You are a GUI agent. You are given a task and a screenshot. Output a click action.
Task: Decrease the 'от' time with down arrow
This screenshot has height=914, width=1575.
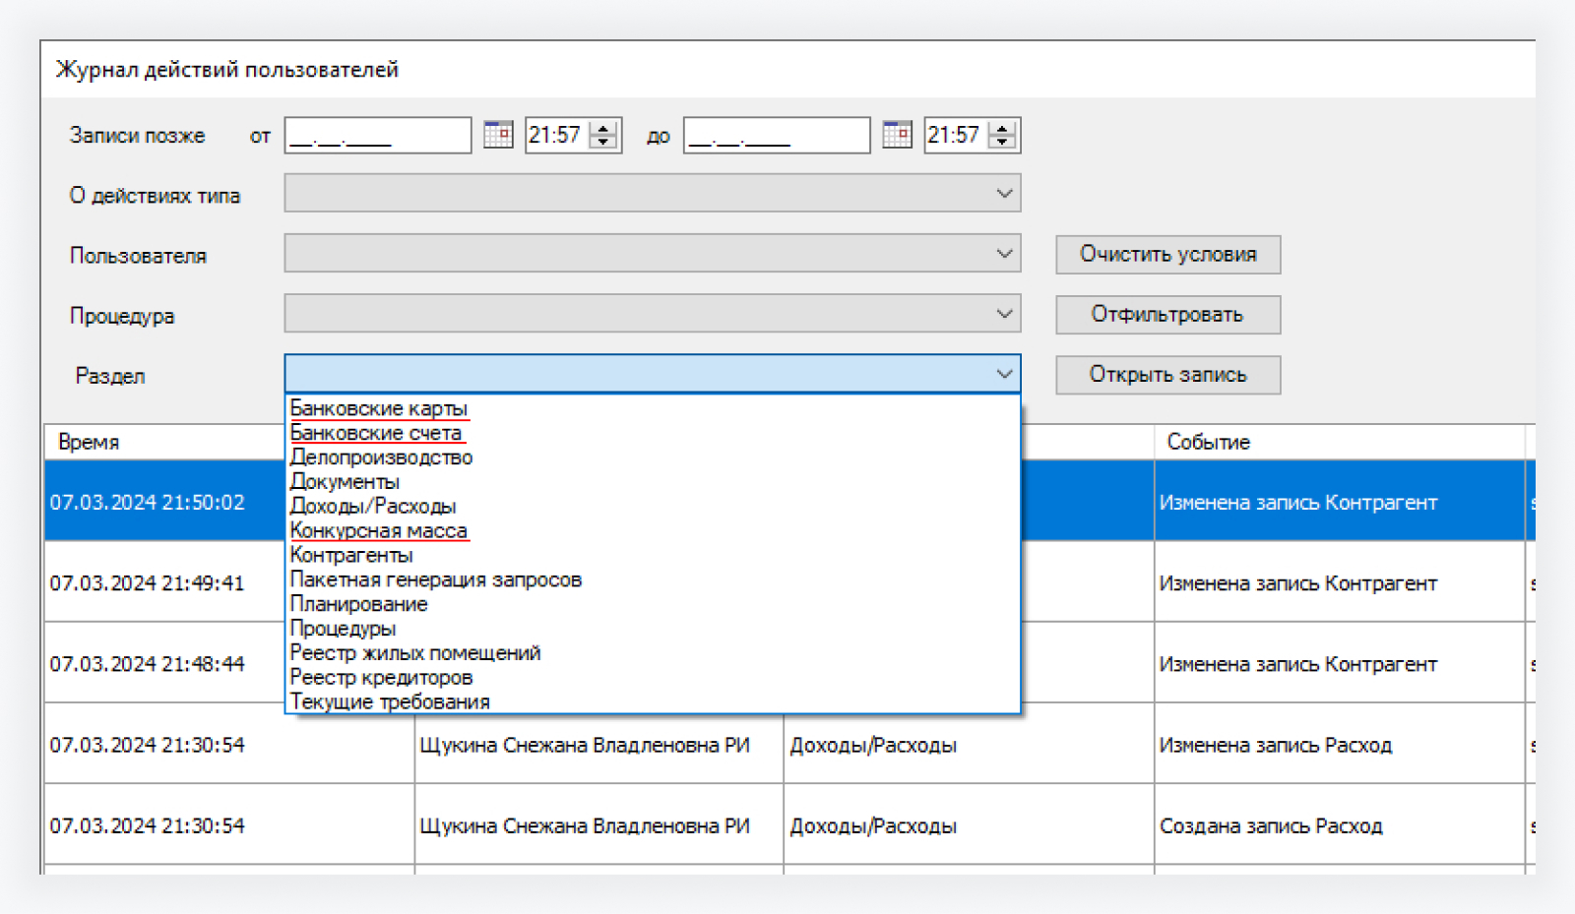[603, 142]
